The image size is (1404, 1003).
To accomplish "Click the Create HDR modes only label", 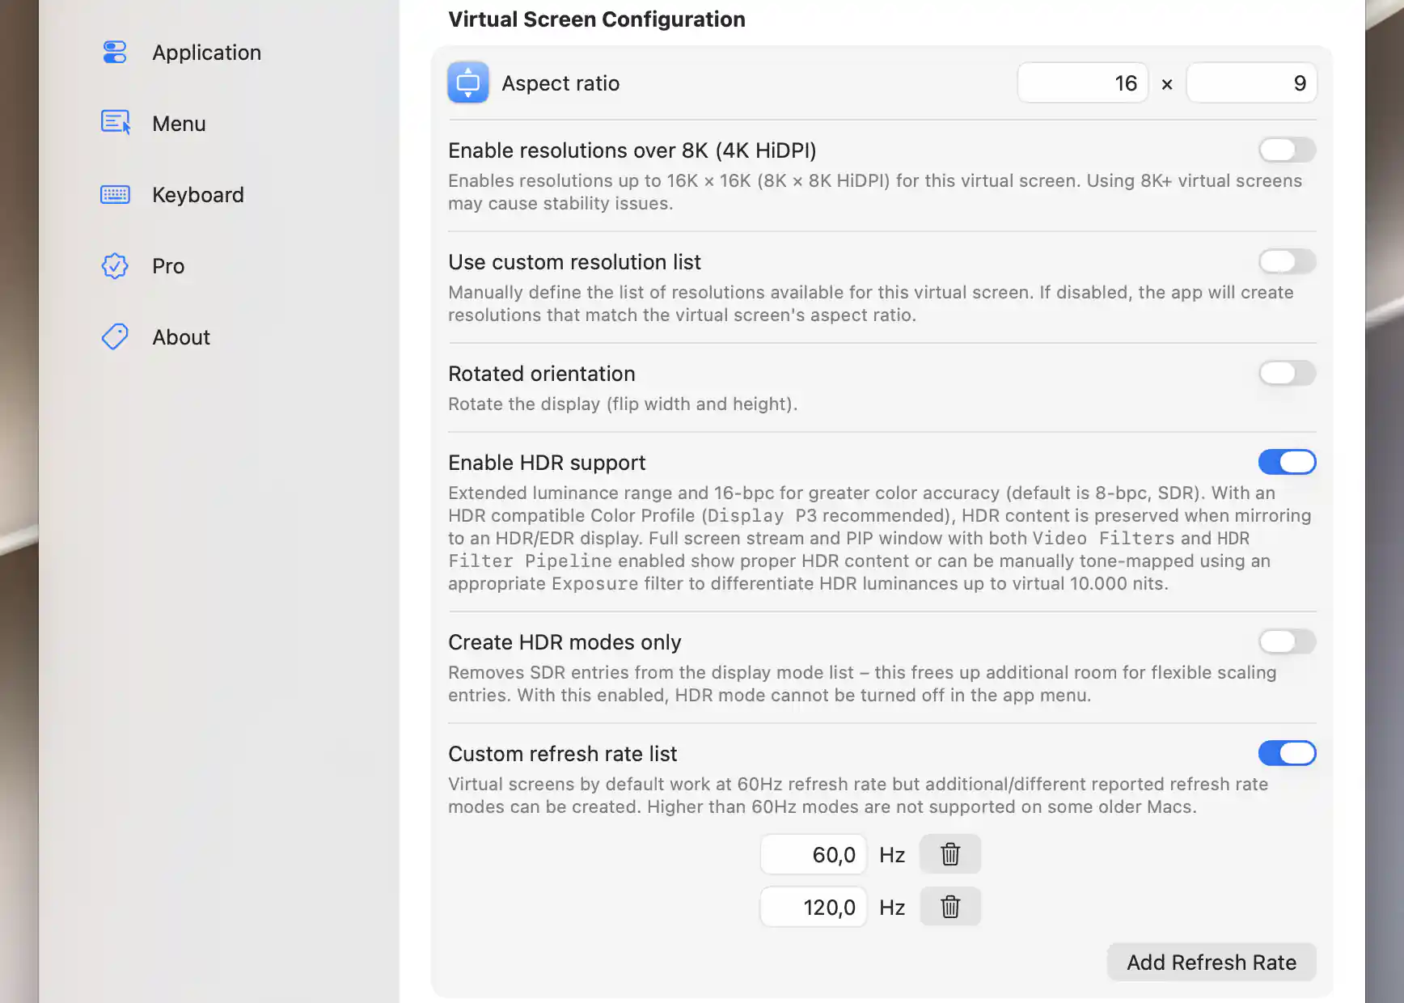I will coord(565,642).
